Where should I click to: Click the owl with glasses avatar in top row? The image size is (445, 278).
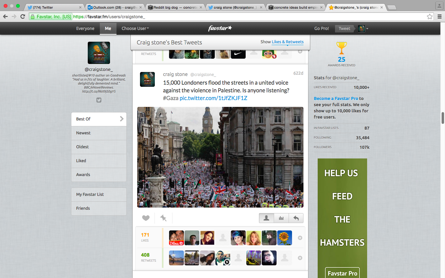click(x=269, y=54)
